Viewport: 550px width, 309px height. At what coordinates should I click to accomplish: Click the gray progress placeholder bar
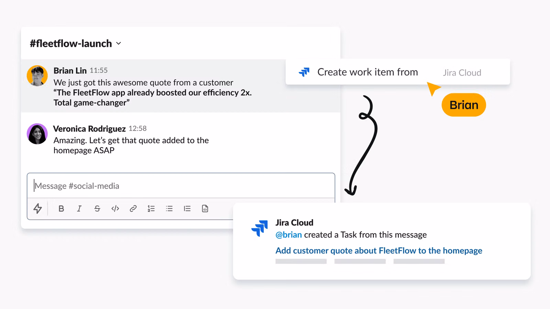click(301, 261)
